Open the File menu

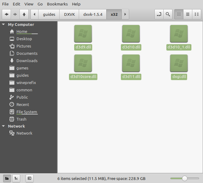coord(5,4)
